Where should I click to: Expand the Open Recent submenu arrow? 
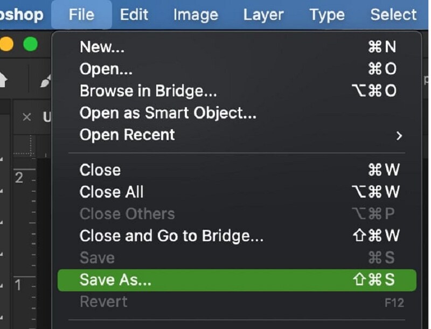[399, 136]
